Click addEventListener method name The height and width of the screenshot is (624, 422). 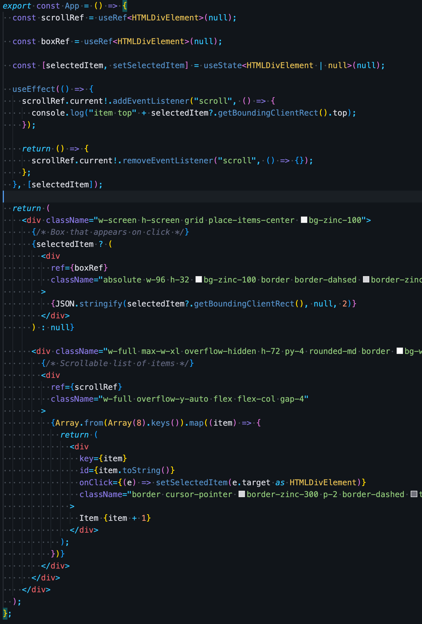coord(151,101)
